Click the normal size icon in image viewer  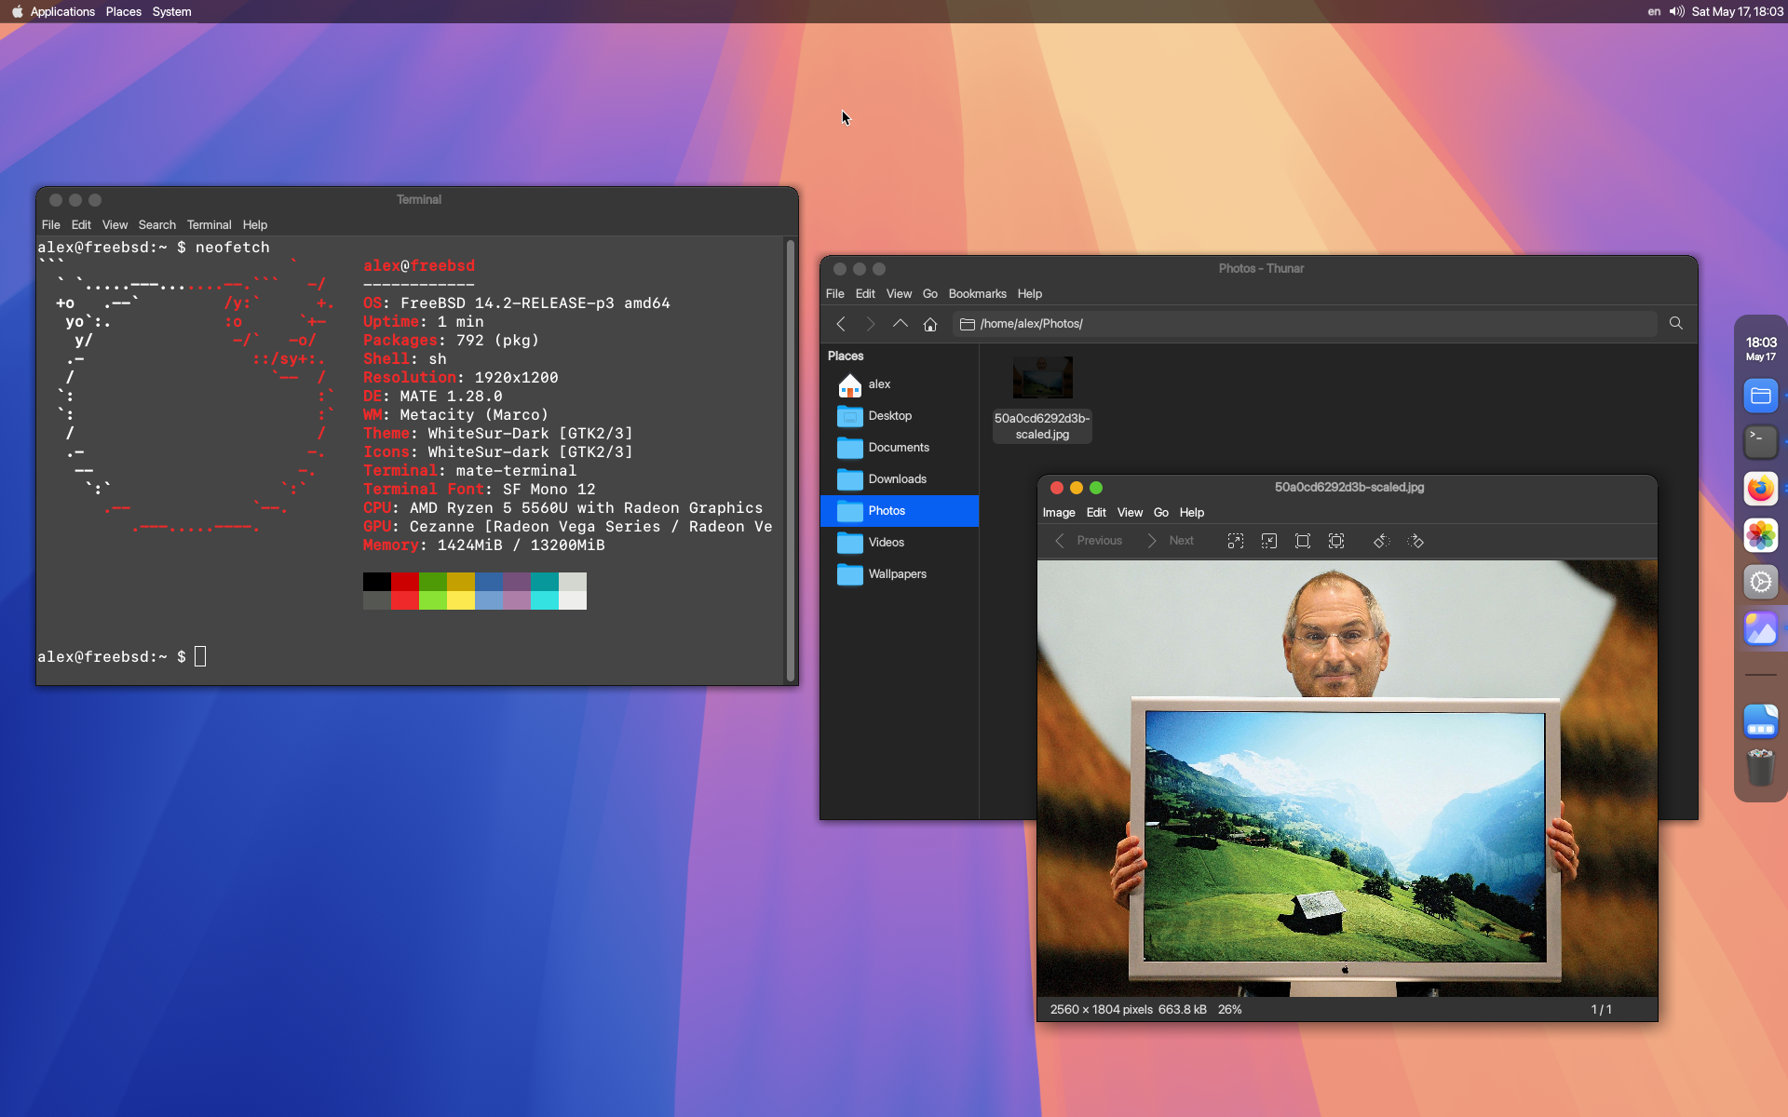(x=1303, y=541)
